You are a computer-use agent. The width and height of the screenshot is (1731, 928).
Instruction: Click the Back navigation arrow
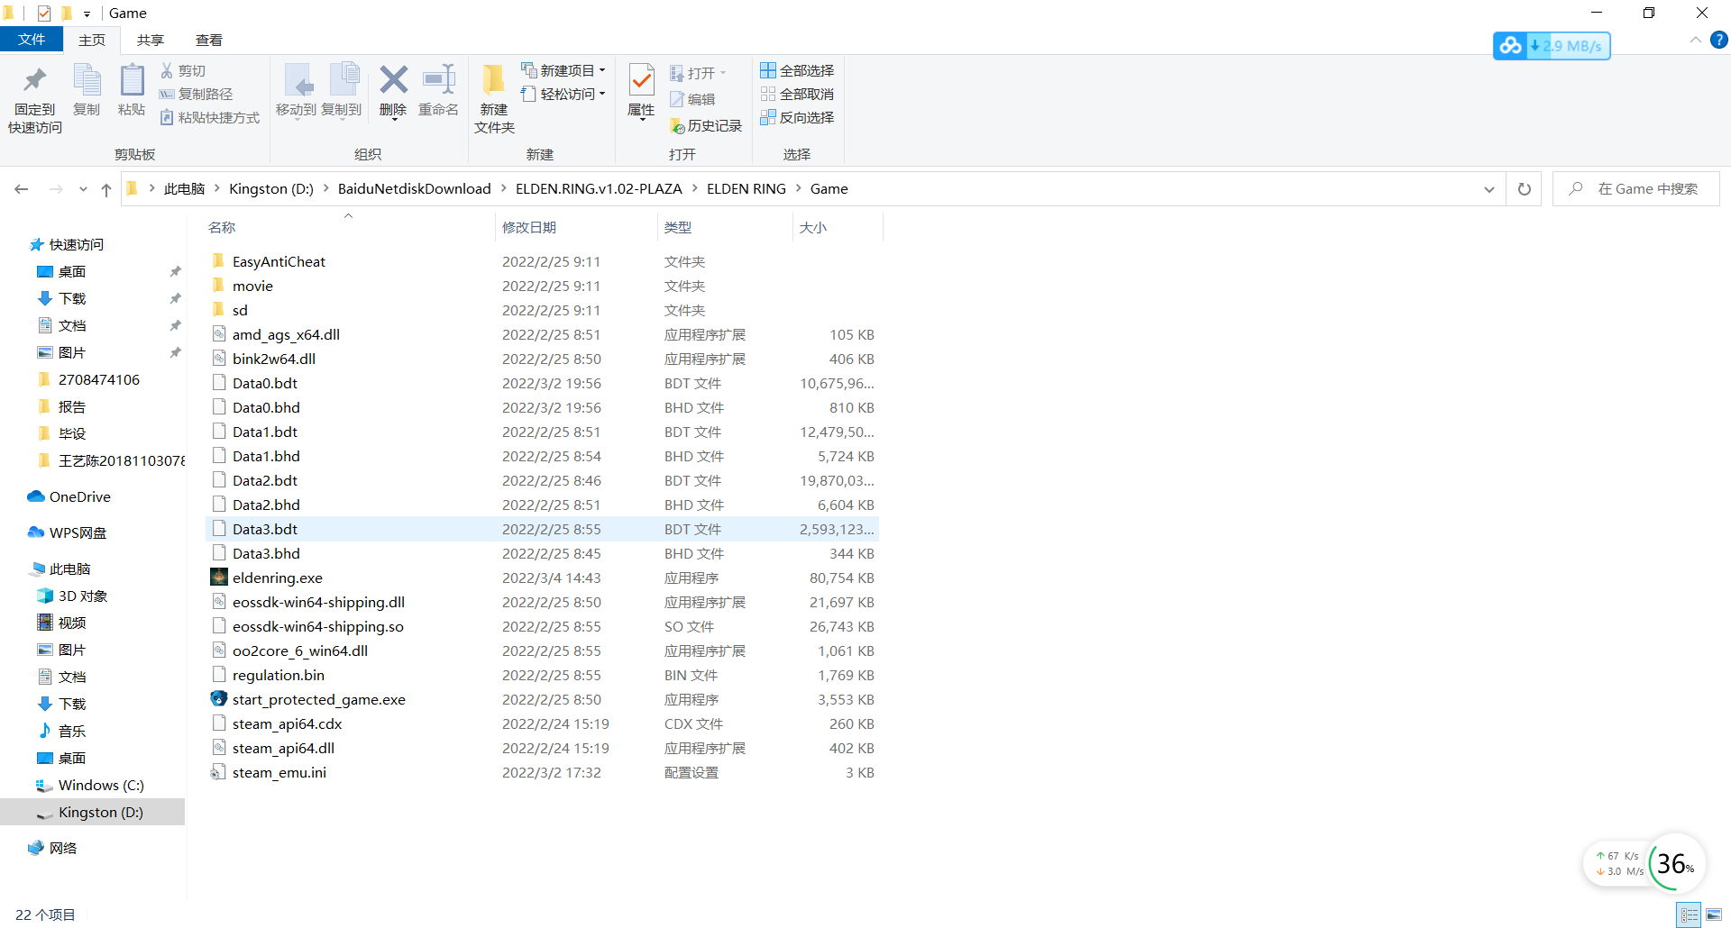22,189
